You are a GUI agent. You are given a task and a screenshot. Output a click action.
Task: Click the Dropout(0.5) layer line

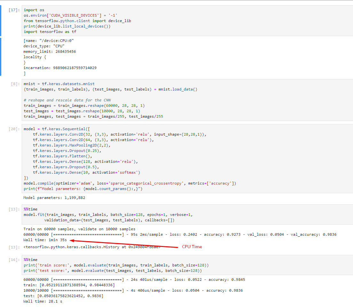(66, 167)
